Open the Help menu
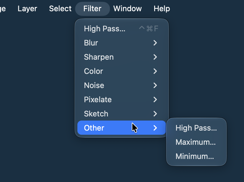The width and height of the screenshot is (244, 182). 162,9
